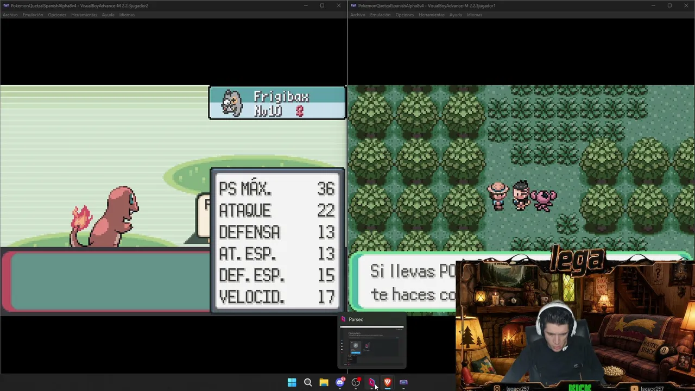Open the taskbar Search icon
Screen dimensions: 695x391
[x=308, y=382]
